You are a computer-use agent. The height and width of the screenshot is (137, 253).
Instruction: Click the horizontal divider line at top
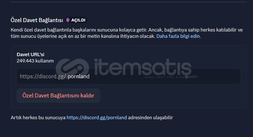pyautogui.click(x=129, y=2)
